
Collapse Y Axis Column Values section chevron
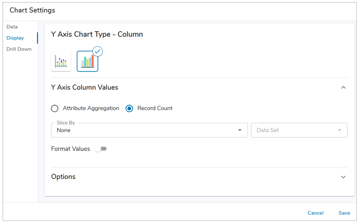coord(343,88)
